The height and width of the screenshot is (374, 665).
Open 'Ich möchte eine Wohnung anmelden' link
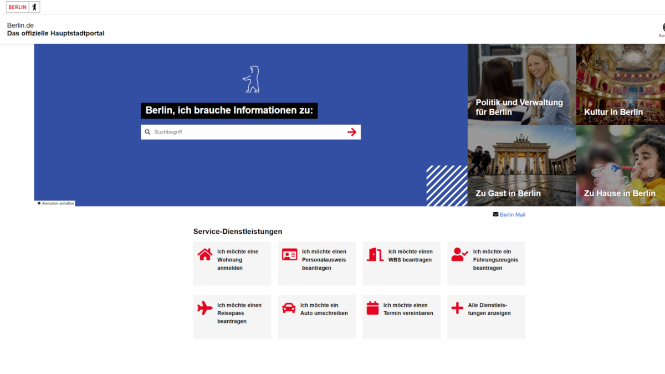[x=232, y=264]
